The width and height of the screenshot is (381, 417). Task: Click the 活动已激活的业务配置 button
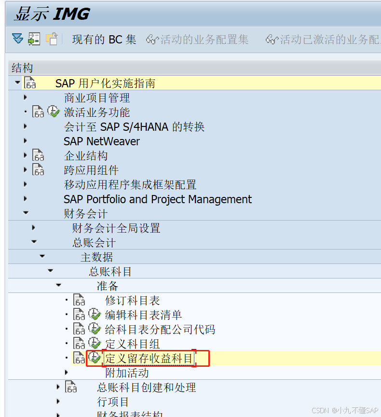(x=323, y=40)
